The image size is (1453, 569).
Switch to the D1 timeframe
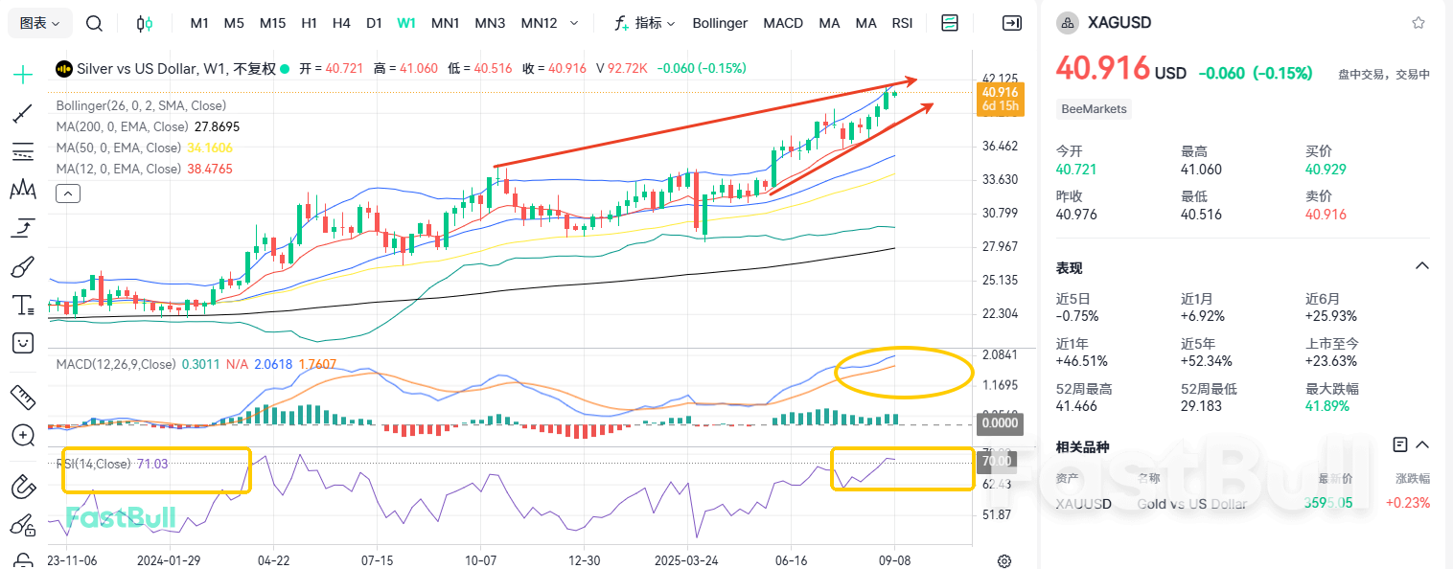point(374,23)
